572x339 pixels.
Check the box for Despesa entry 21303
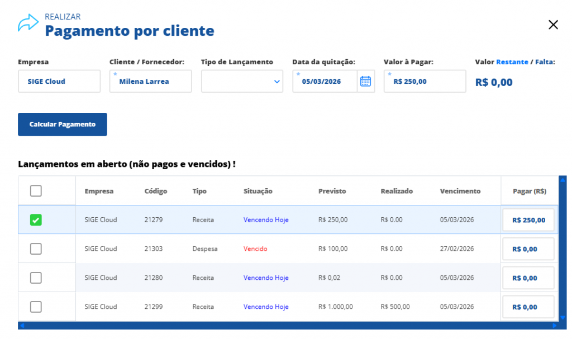pos(36,249)
